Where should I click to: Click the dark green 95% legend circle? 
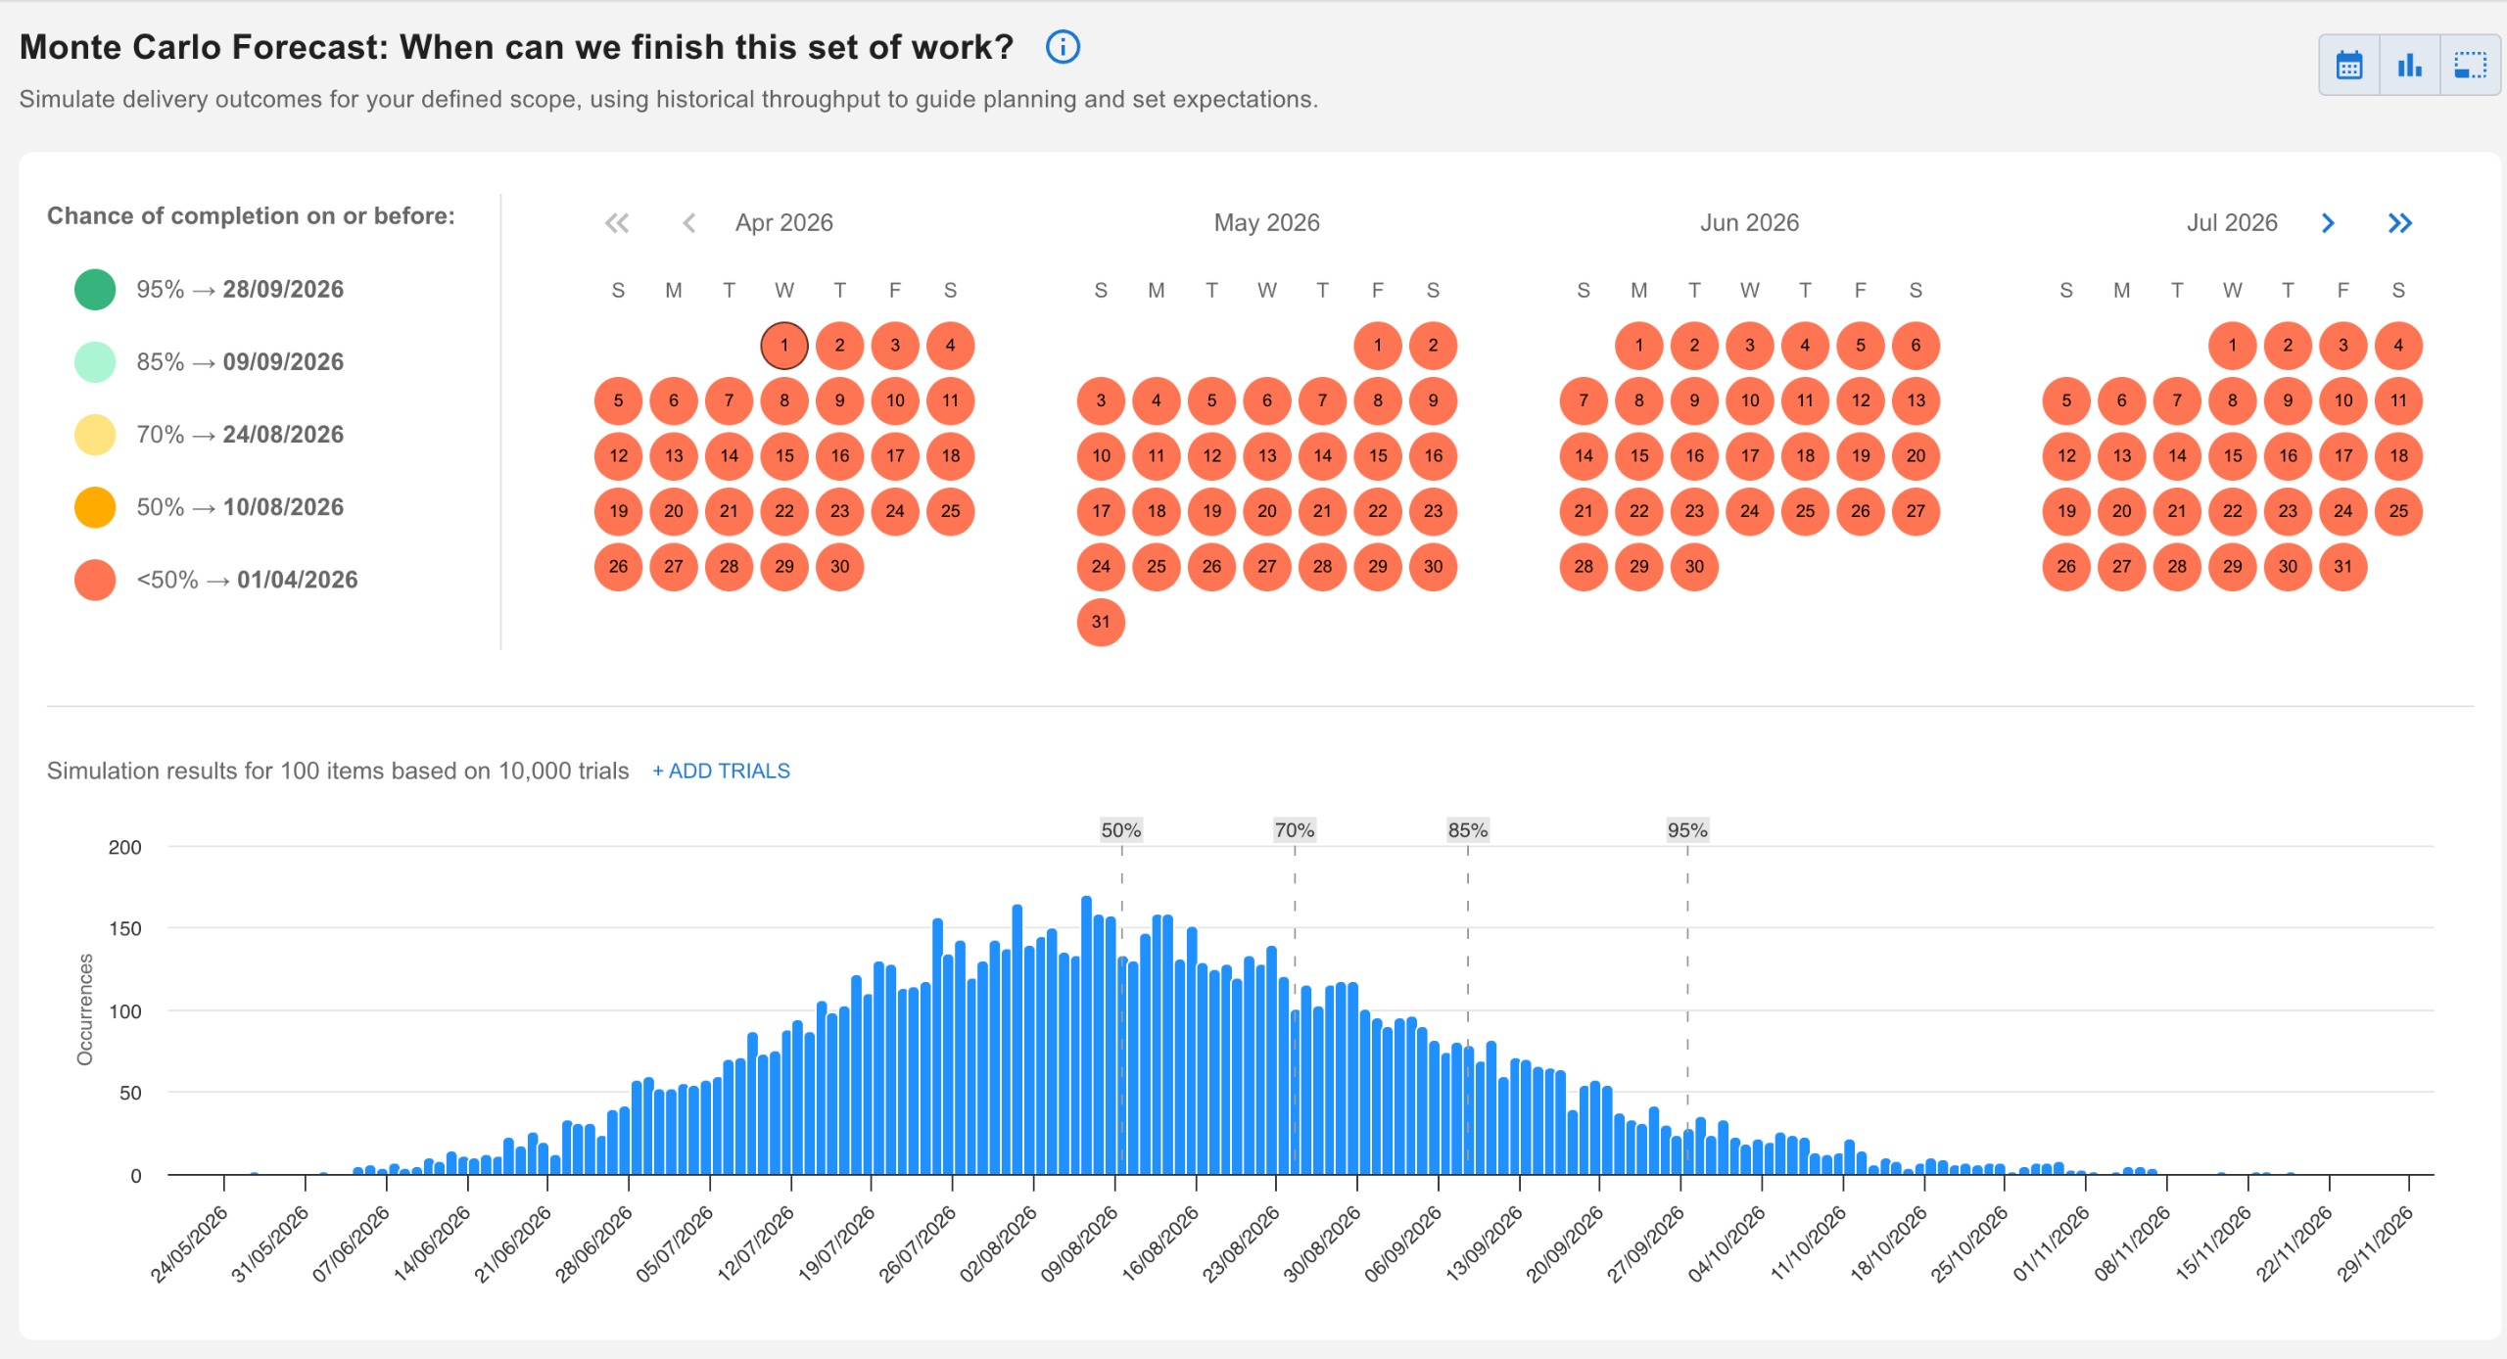[95, 290]
